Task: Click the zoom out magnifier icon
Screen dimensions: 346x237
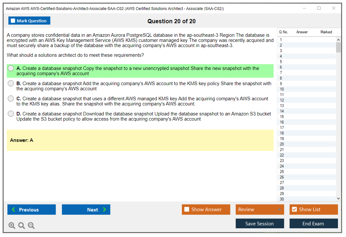Action: click(31, 226)
